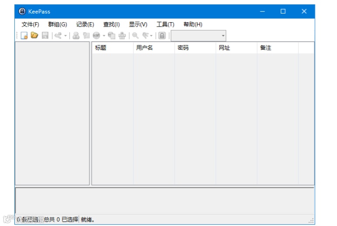Sort entries by the 用户名 column header
337x226 pixels.
(154, 48)
